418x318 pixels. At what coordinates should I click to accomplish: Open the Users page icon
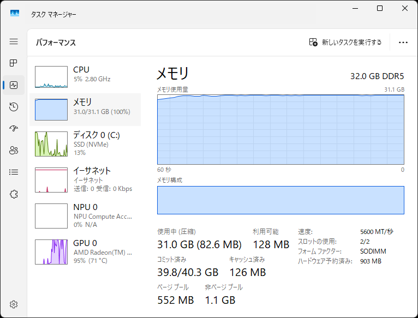(x=14, y=151)
